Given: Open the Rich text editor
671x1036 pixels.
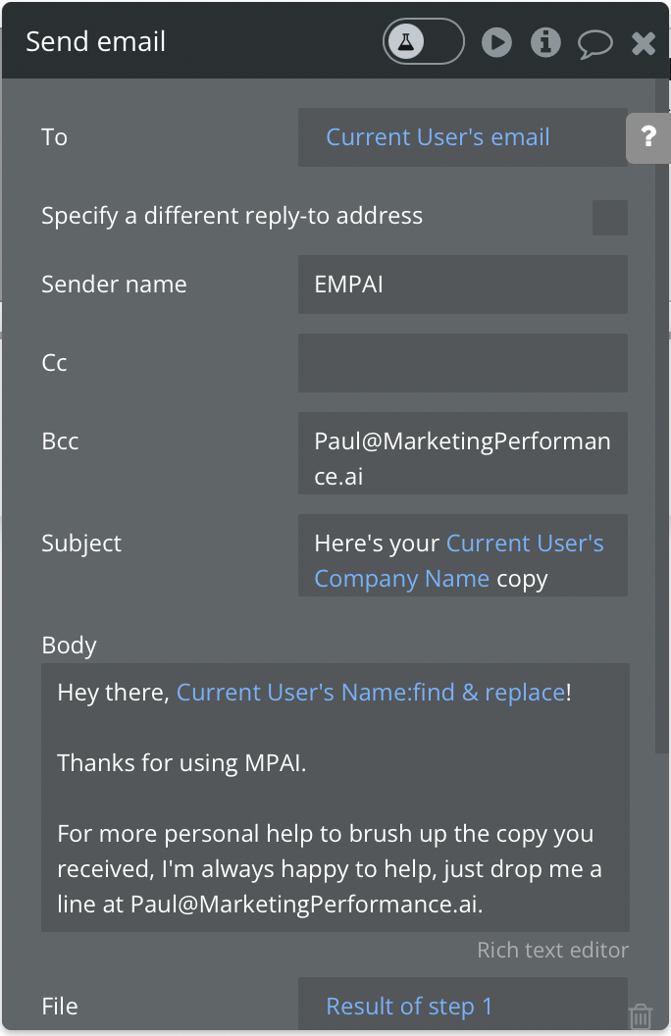Looking at the screenshot, I should 552,950.
